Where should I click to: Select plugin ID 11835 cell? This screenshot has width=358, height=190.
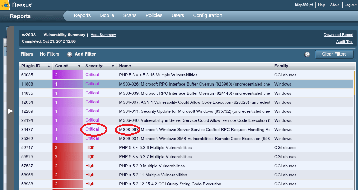click(x=36, y=93)
